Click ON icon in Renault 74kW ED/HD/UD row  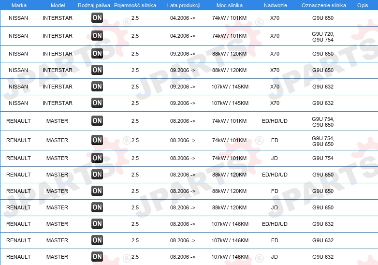pos(97,120)
